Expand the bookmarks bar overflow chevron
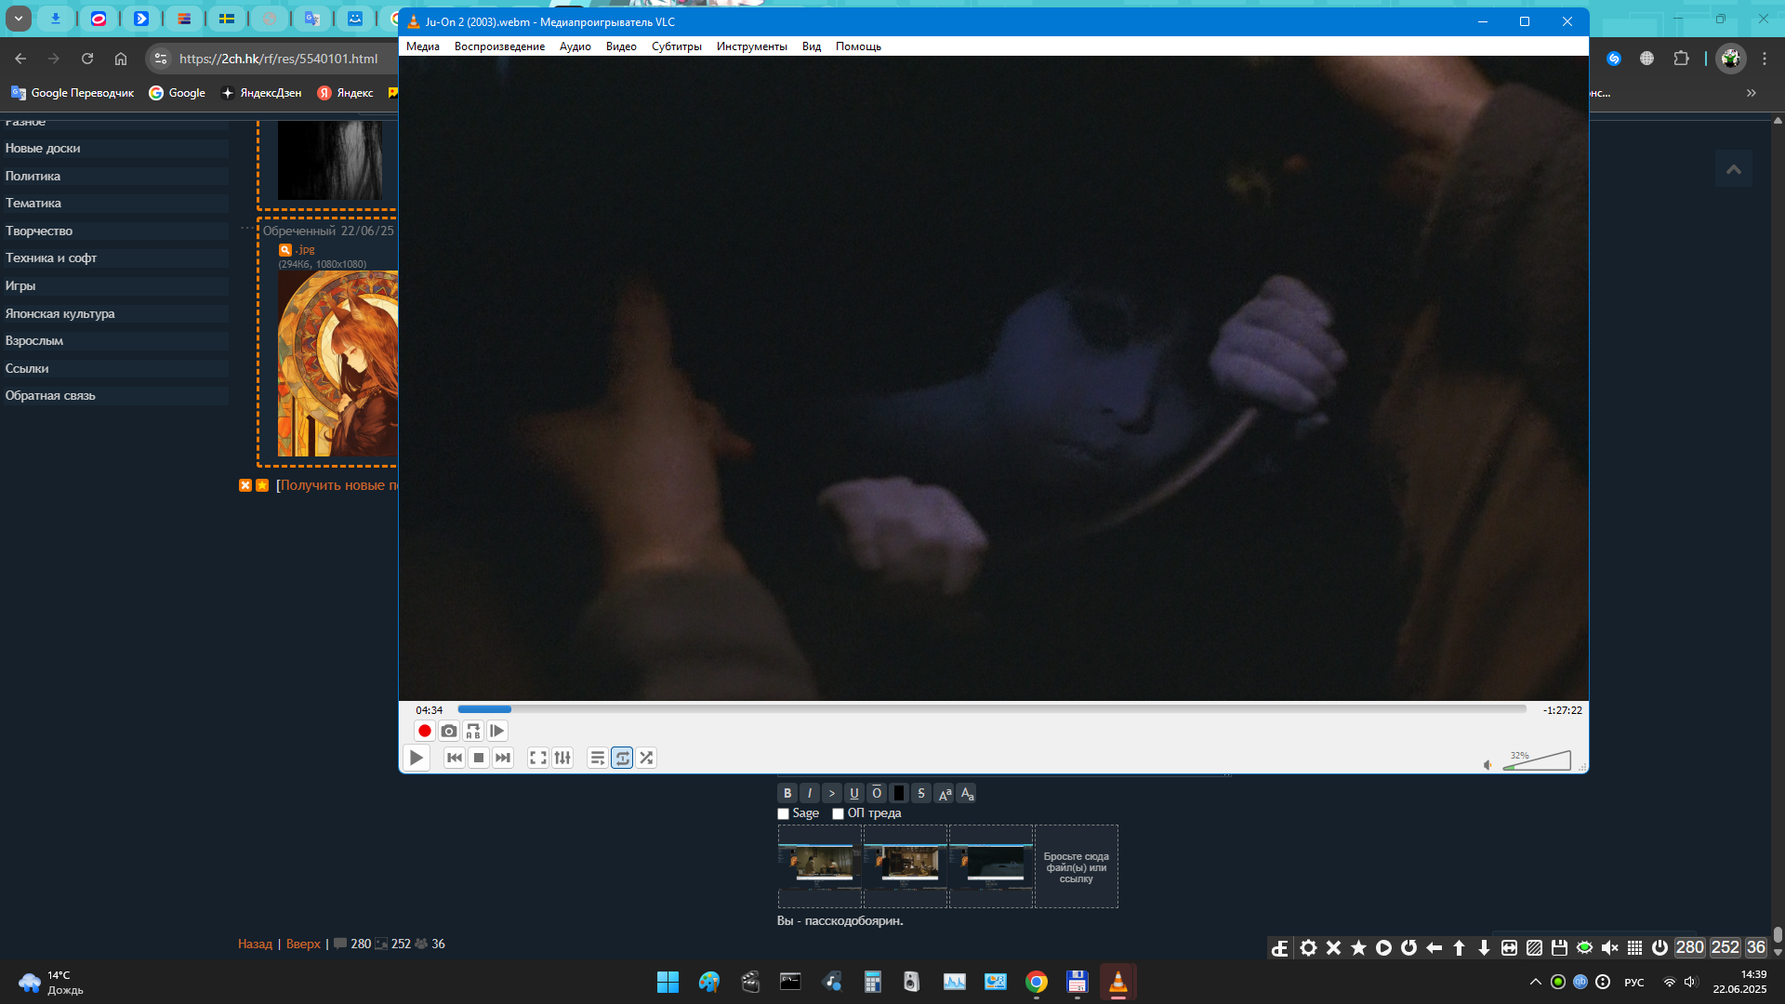Image resolution: width=1785 pixels, height=1004 pixels. point(1752,93)
